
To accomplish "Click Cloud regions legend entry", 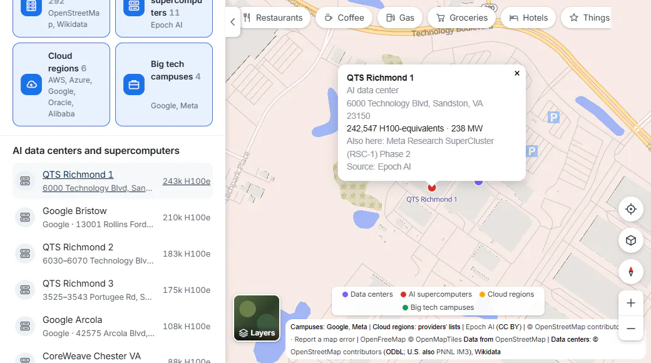I will pyautogui.click(x=506, y=294).
